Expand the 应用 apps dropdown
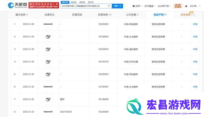Image resolution: width=204 pixels, height=117 pixels. [137, 6]
